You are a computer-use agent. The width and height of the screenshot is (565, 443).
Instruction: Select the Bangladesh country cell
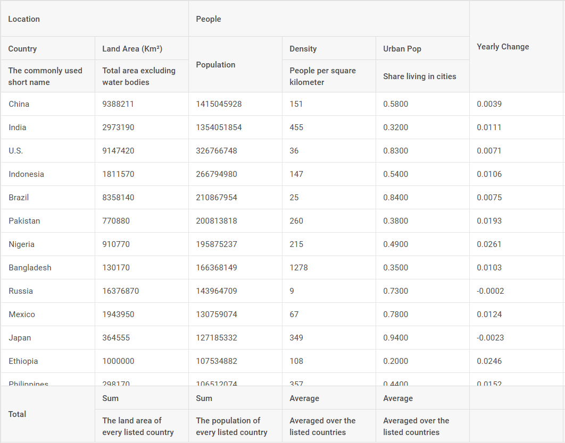point(47,268)
